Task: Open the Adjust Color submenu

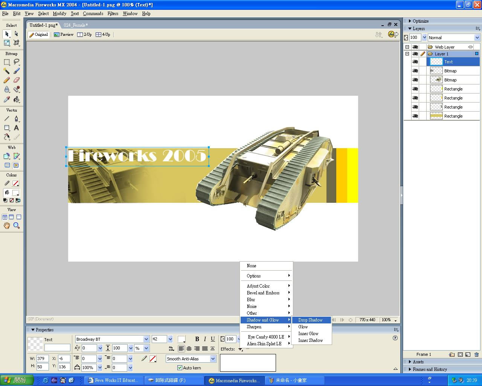Action: point(267,286)
